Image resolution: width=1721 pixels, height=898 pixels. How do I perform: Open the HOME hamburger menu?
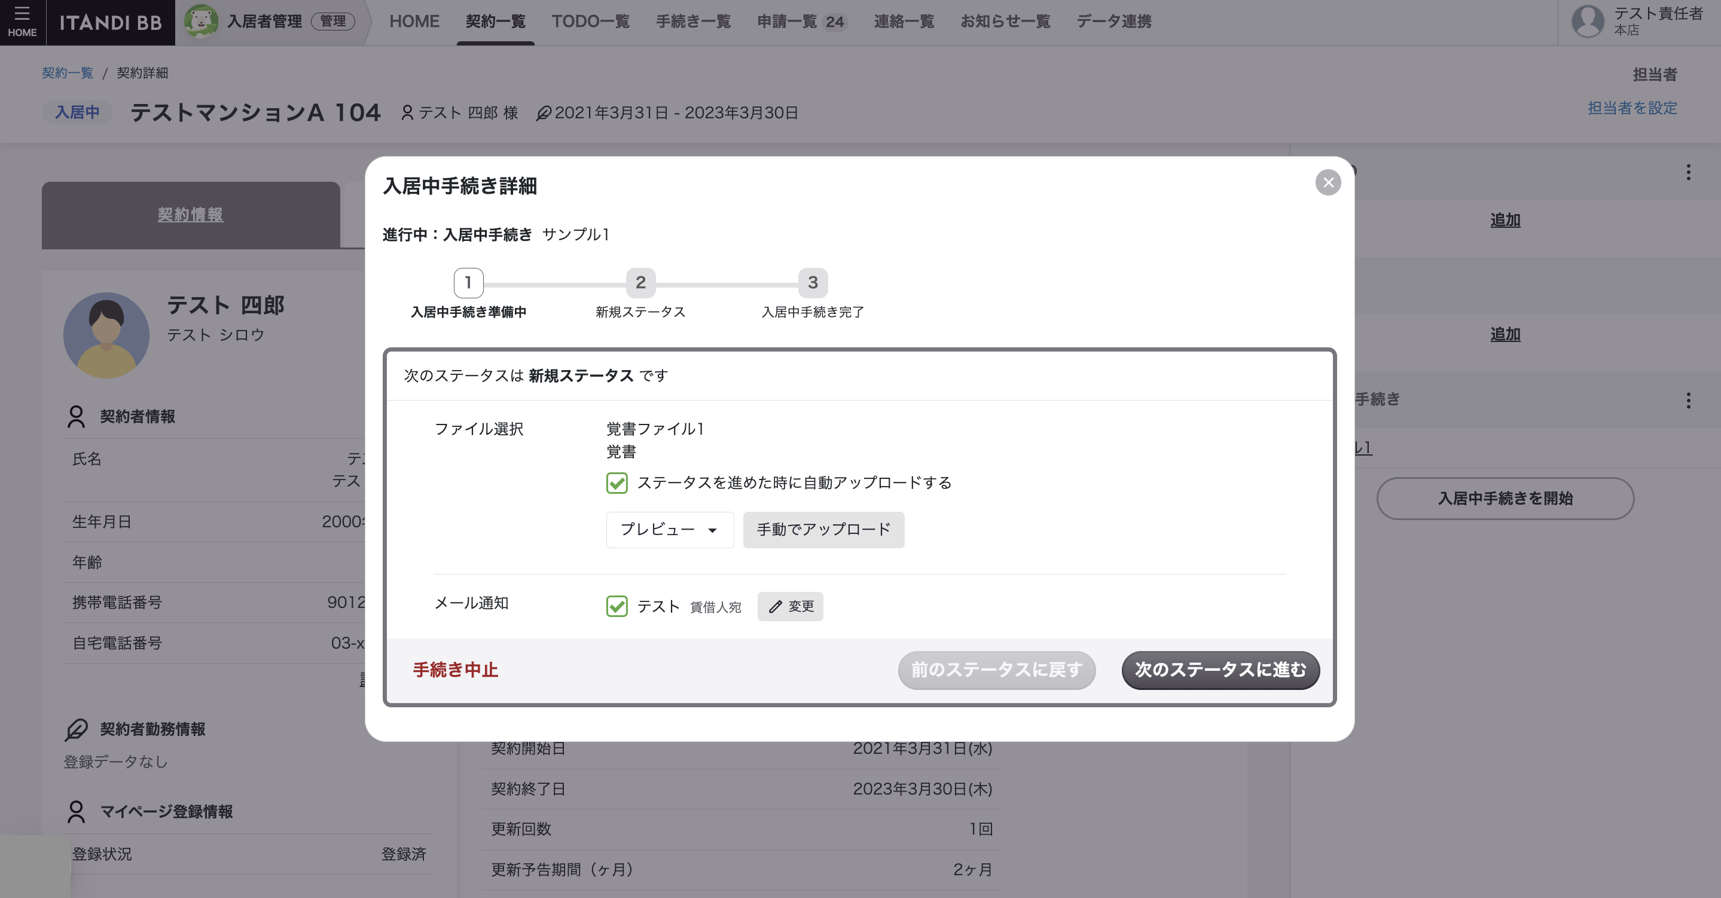tap(22, 22)
